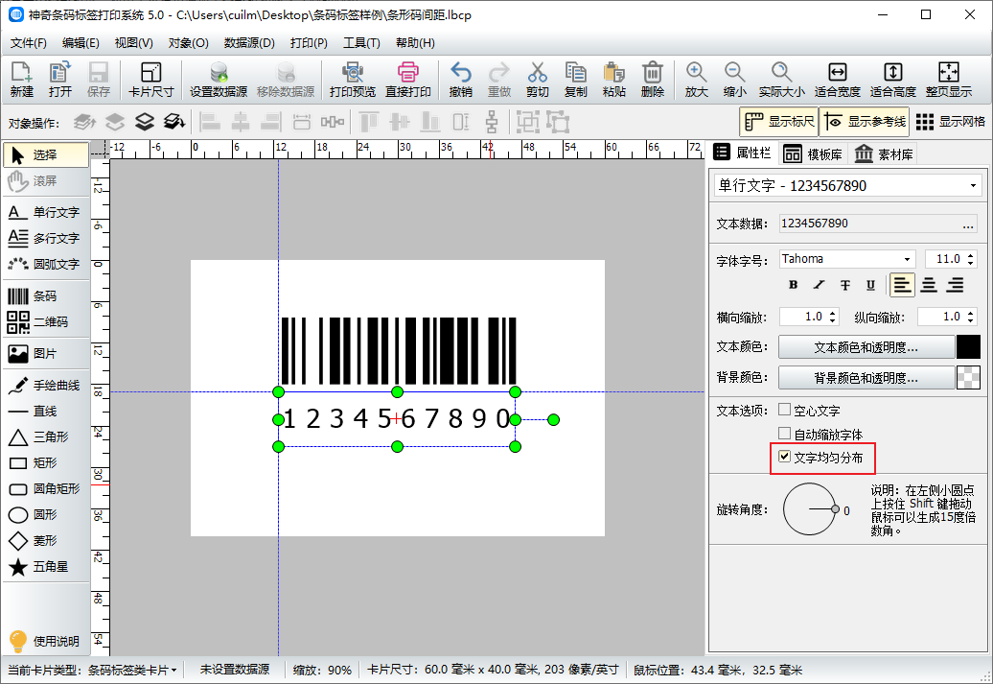Image resolution: width=993 pixels, height=684 pixels.
Task: Set text alignment to right
Action: click(955, 285)
